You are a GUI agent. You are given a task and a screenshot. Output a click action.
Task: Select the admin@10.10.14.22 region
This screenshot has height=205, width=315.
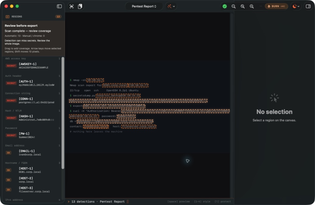(x=84, y=116)
